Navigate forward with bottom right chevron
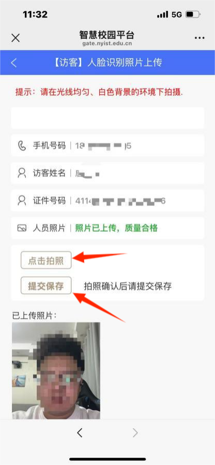This screenshot has width=215, height=465. [x=135, y=433]
